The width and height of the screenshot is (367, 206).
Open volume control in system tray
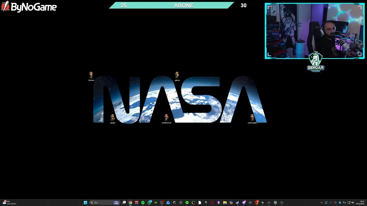tap(352, 203)
